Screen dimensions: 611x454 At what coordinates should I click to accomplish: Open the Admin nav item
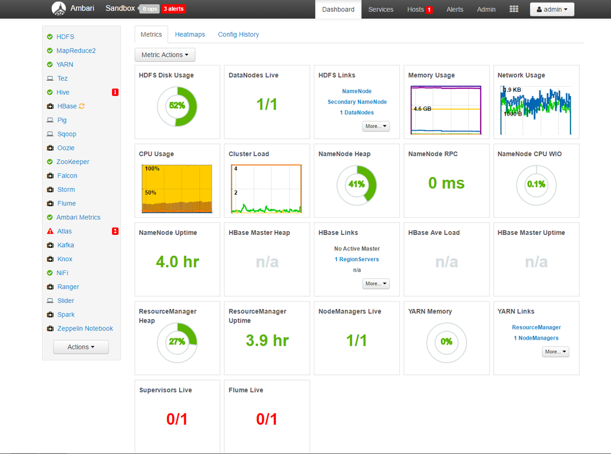tap(486, 9)
